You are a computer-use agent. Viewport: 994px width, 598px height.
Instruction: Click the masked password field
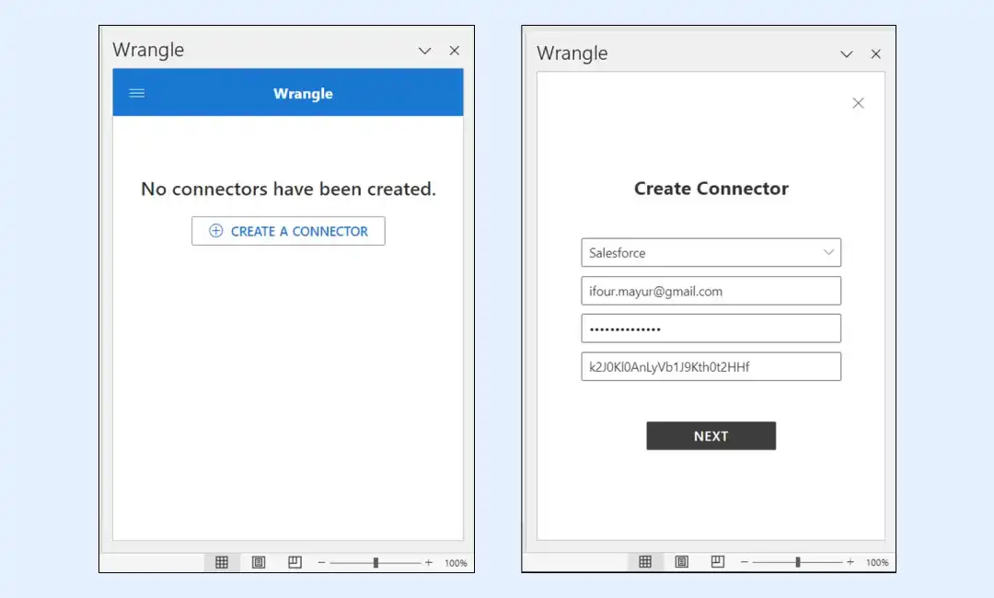tap(711, 328)
